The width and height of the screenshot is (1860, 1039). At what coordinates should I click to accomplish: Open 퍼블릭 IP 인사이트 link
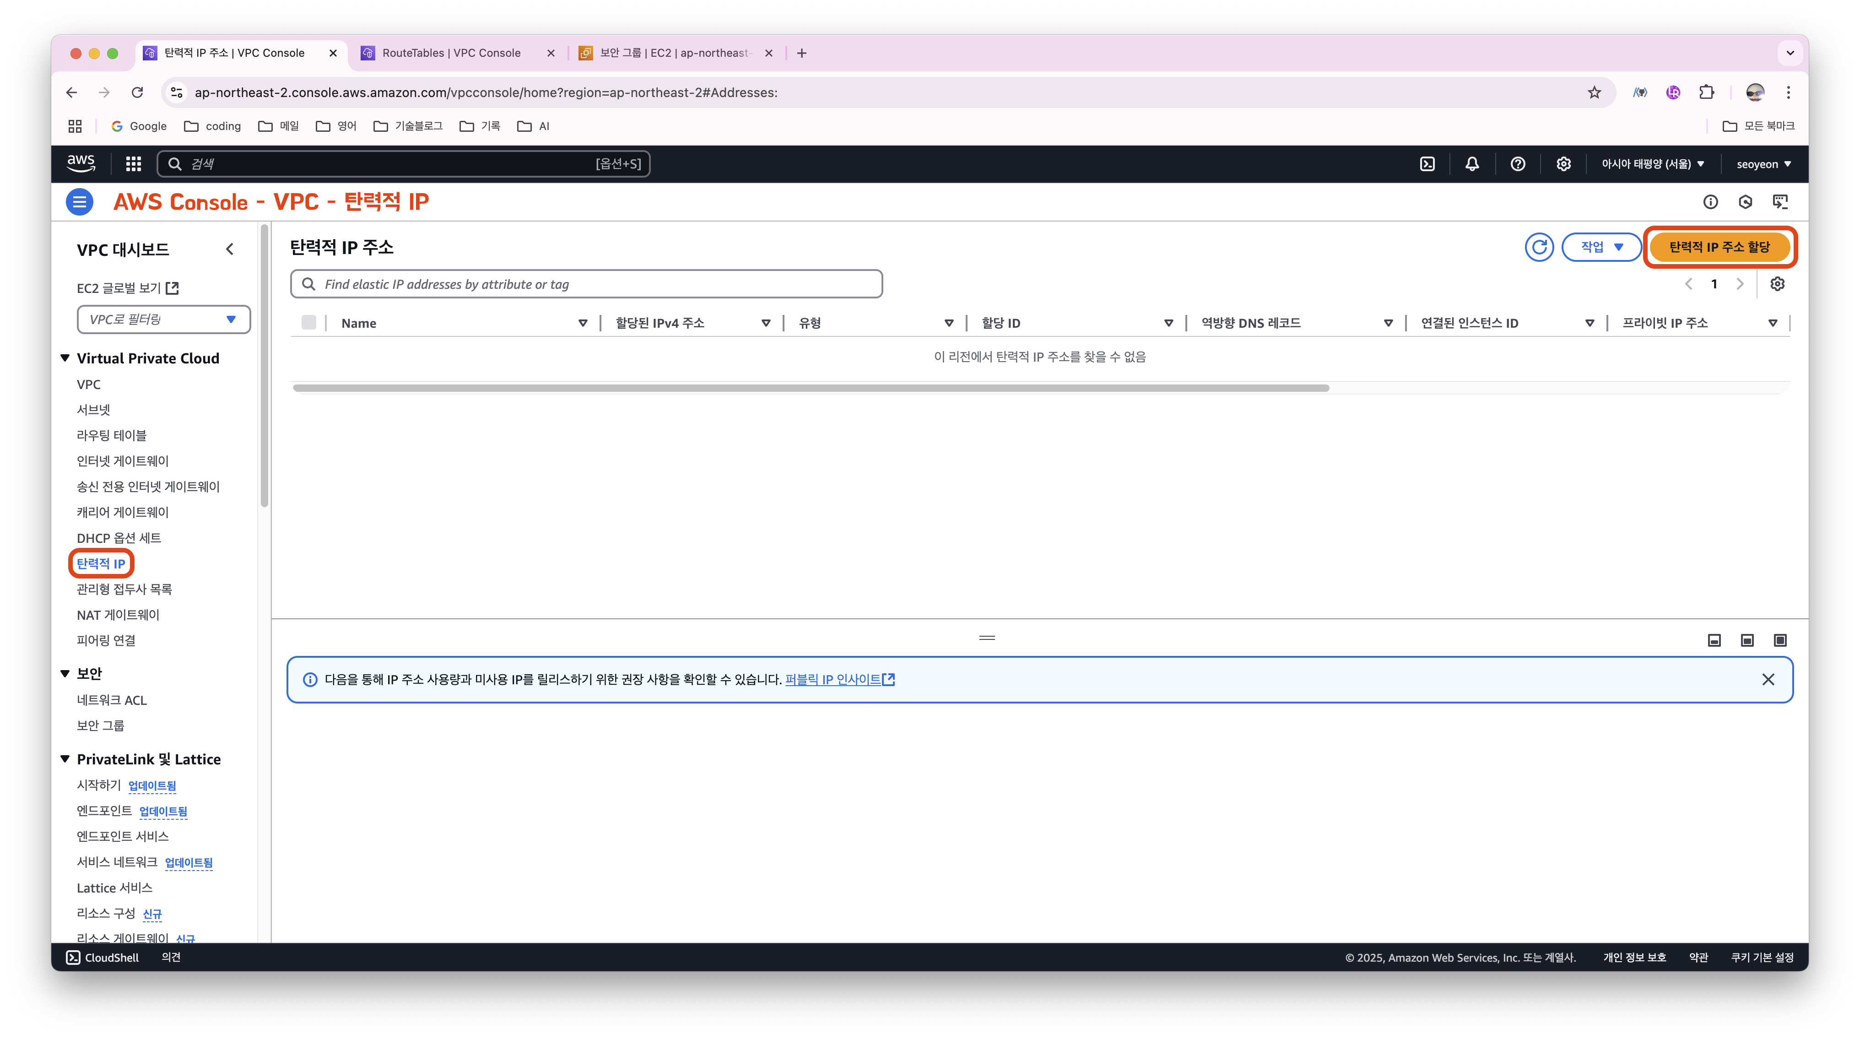840,679
